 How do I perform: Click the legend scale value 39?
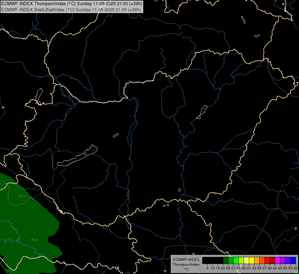(x=270, y=268)
